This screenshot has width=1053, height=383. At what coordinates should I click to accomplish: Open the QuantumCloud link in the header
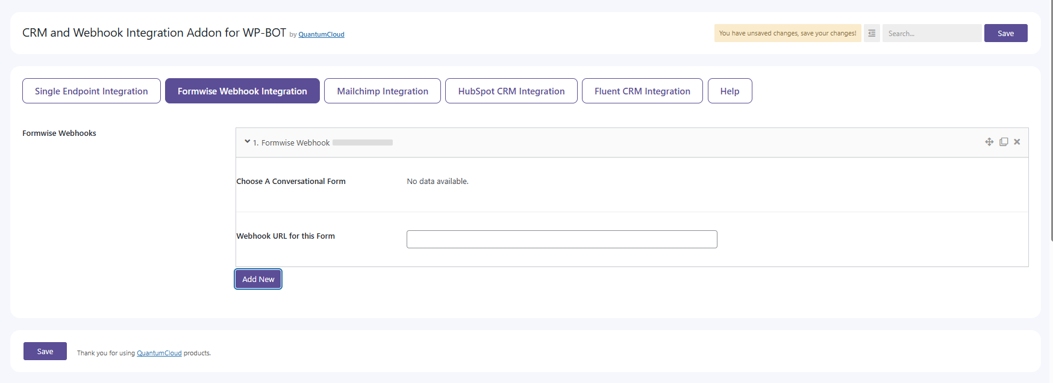(321, 34)
